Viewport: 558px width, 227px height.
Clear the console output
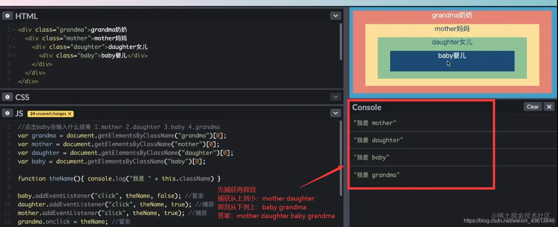[x=533, y=106]
